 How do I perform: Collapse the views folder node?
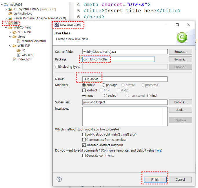pyautogui.click(x=10, y=37)
